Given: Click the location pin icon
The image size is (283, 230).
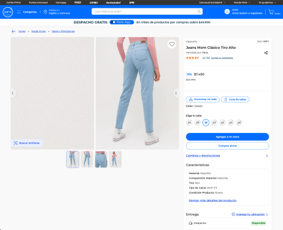Looking at the screenshot, I should 45,12.
